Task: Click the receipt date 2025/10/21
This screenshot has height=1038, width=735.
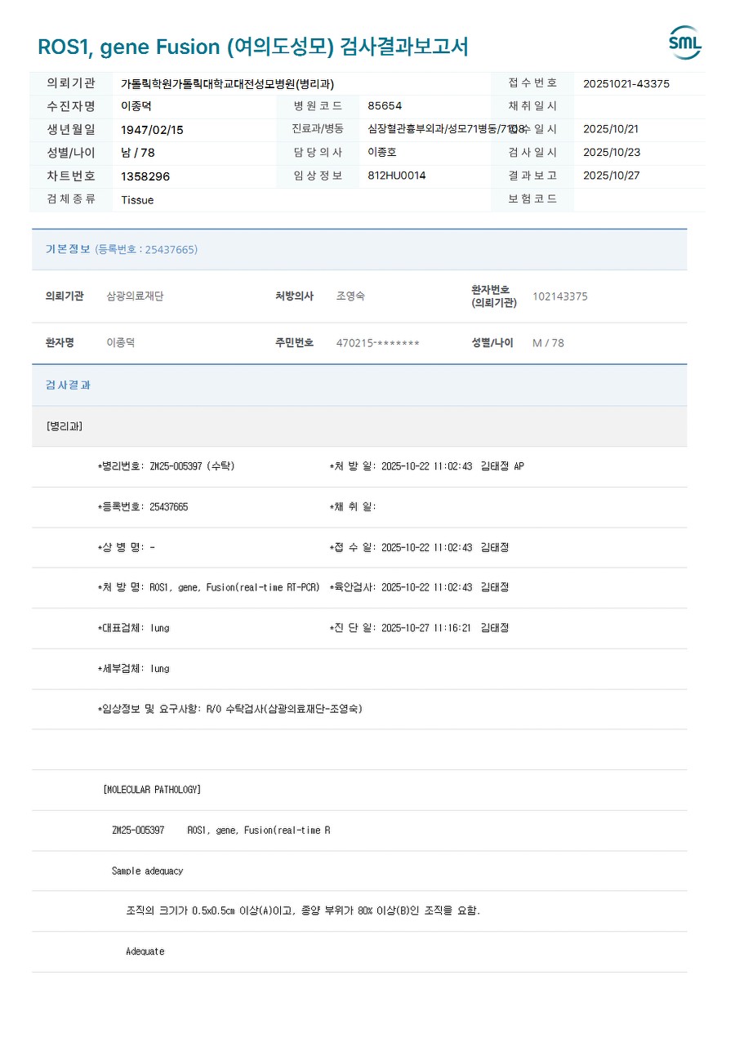Action: click(x=612, y=129)
